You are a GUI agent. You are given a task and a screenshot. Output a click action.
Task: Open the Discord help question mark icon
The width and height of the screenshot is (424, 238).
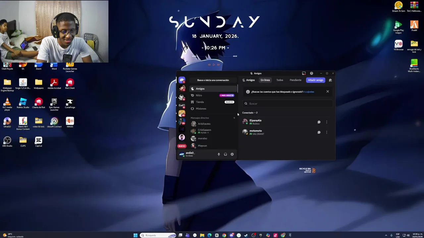(311, 73)
